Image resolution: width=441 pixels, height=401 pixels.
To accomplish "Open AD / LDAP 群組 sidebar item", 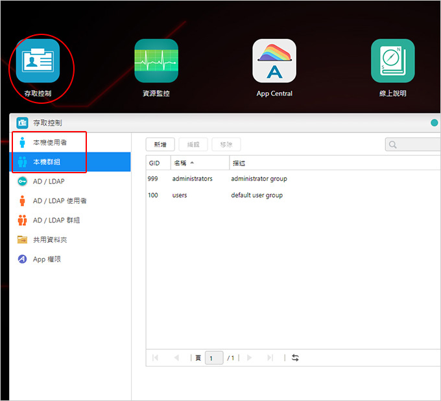I will (70, 220).
